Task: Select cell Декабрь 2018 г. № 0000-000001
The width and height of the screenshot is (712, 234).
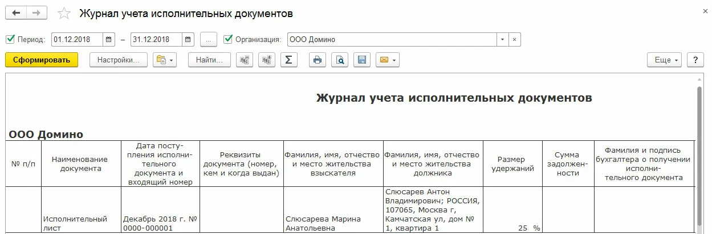Action: click(160, 210)
